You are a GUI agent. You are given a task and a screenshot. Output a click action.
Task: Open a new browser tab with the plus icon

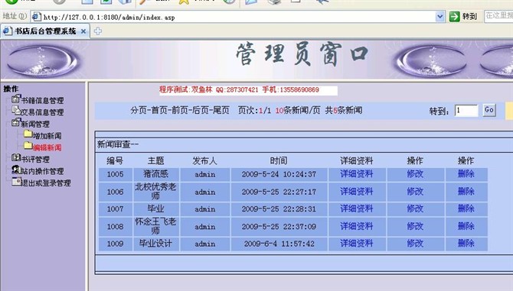click(x=98, y=31)
